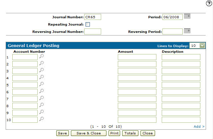The width and height of the screenshot is (213, 139).
Task: Select Account Number field on line 4
Action: click(25, 78)
